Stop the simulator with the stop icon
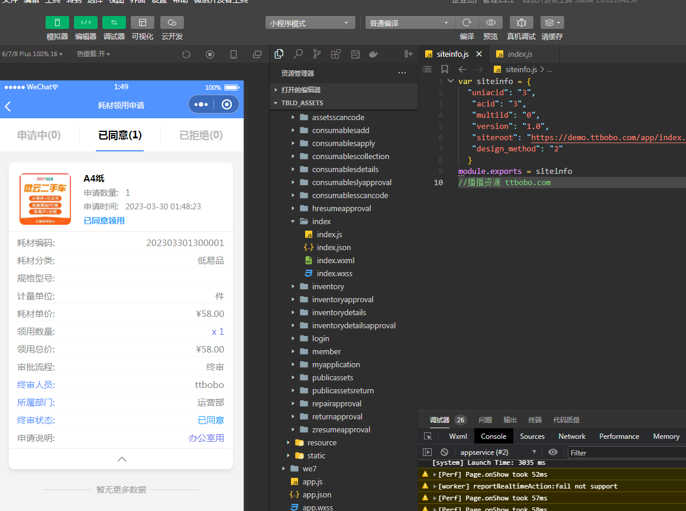 point(210,54)
